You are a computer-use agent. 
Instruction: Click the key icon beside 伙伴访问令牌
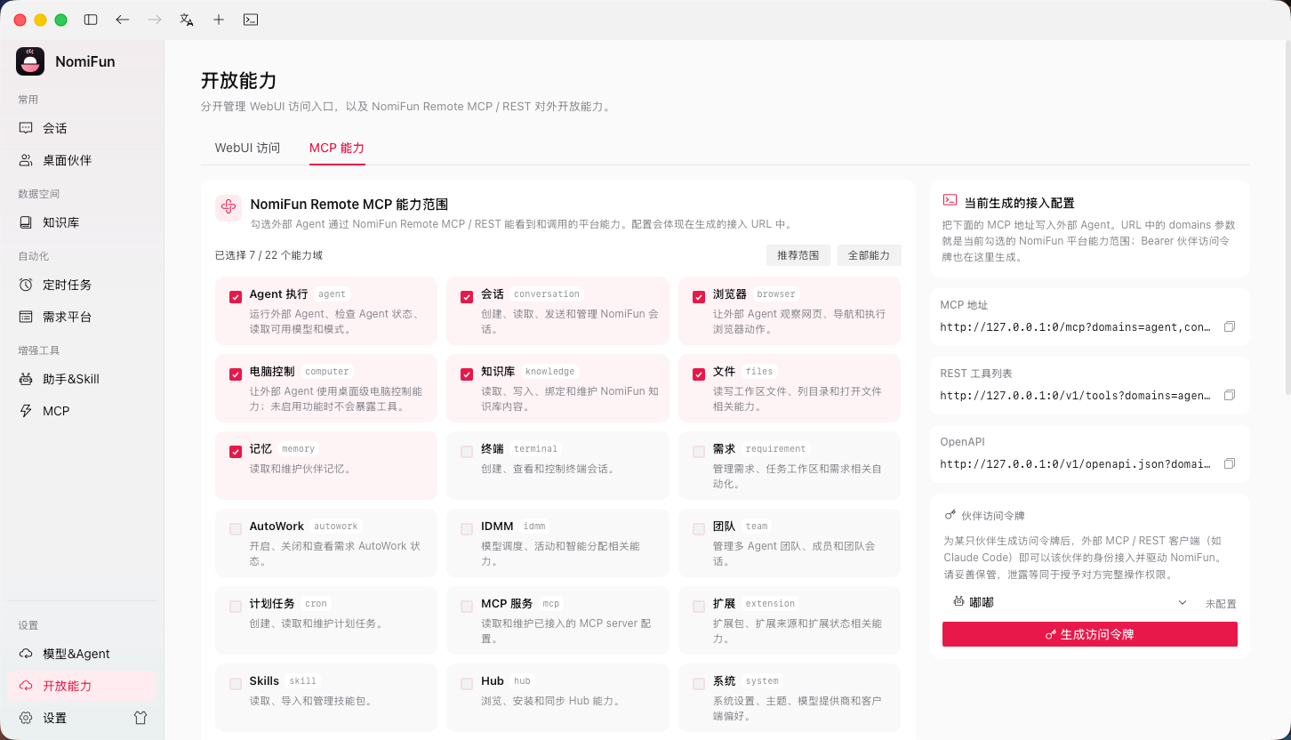[x=950, y=515]
